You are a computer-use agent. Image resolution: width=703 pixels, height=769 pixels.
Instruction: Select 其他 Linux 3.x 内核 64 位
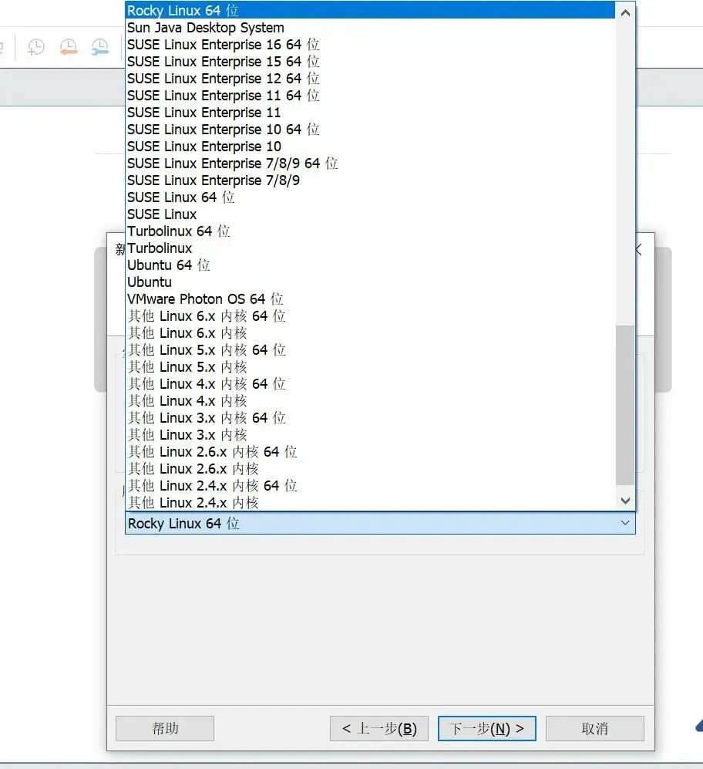point(370,418)
